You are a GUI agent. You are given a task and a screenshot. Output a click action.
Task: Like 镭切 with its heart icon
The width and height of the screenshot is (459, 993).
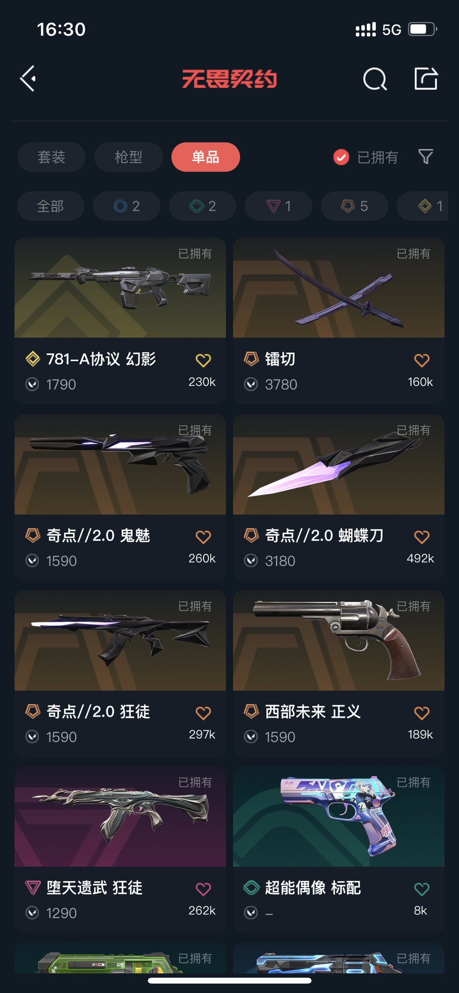click(422, 360)
